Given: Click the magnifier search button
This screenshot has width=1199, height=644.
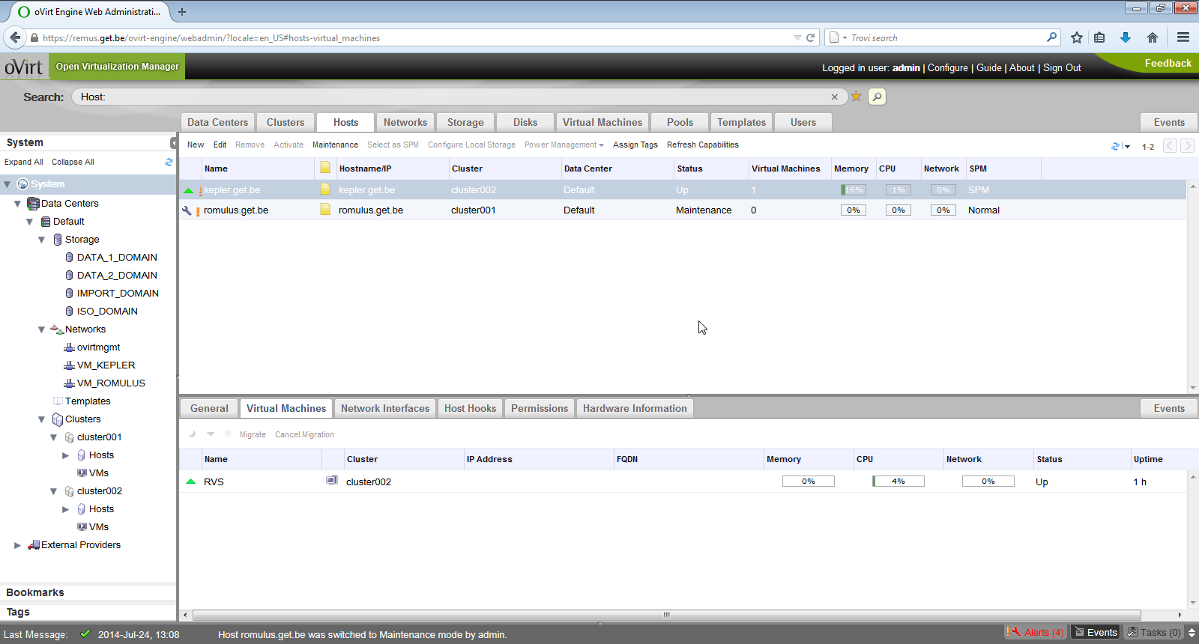Looking at the screenshot, I should tap(877, 97).
